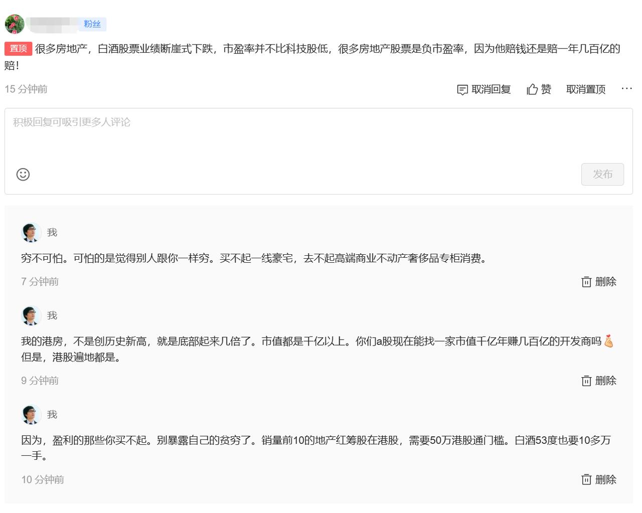Screen dimensions: 642x513
Task: Open the three-dot more options menu
Action: pos(627,88)
